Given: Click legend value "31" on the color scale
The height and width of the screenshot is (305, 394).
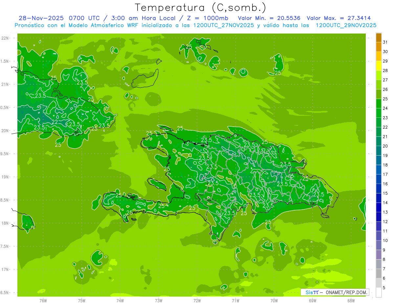Looking at the screenshot, I should click(385, 42).
